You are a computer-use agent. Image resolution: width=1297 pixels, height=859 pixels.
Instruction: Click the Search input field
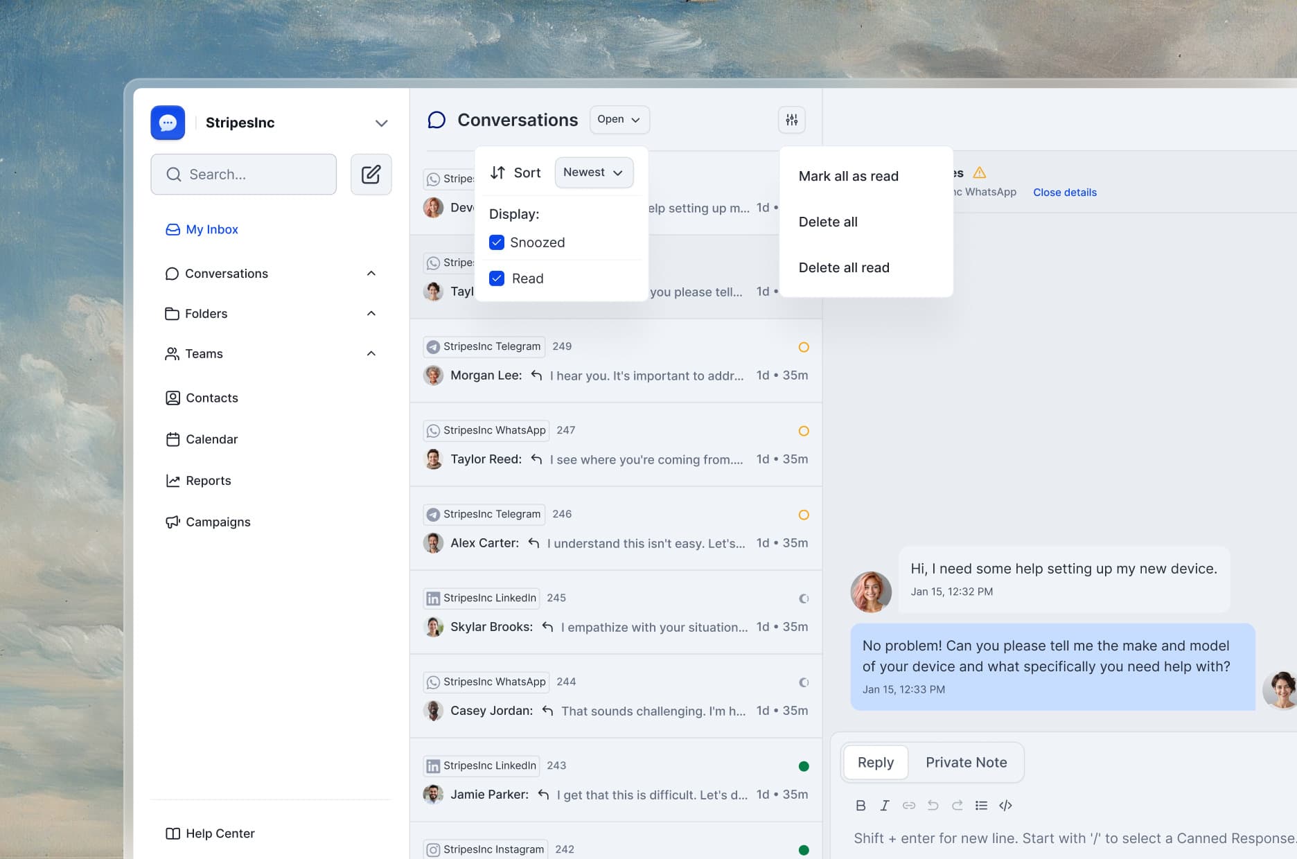pyautogui.click(x=244, y=175)
